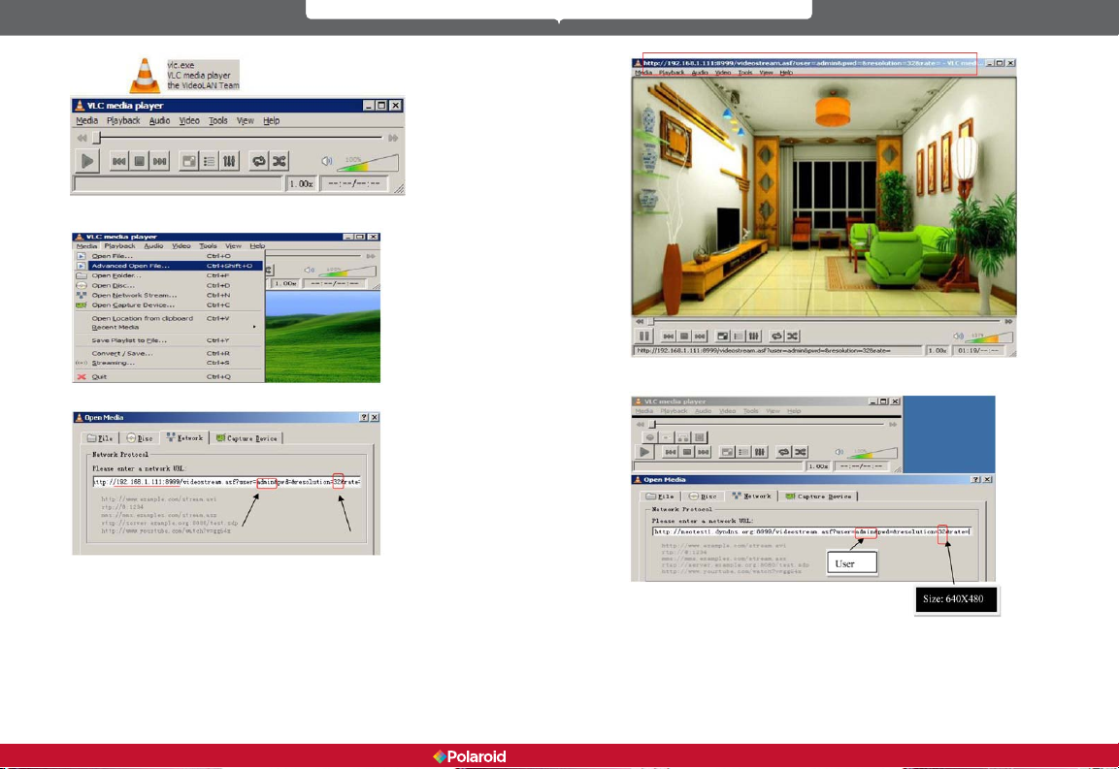Screen dimensions: 1119x769
Task: Show the playlist in the VLC window above dyndns dialog
Action: pyautogui.click(x=742, y=452)
